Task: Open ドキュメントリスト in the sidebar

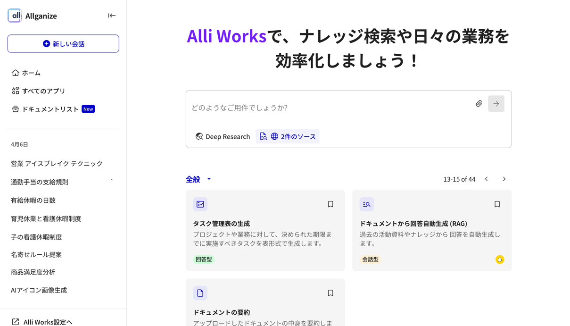Action: pos(45,109)
